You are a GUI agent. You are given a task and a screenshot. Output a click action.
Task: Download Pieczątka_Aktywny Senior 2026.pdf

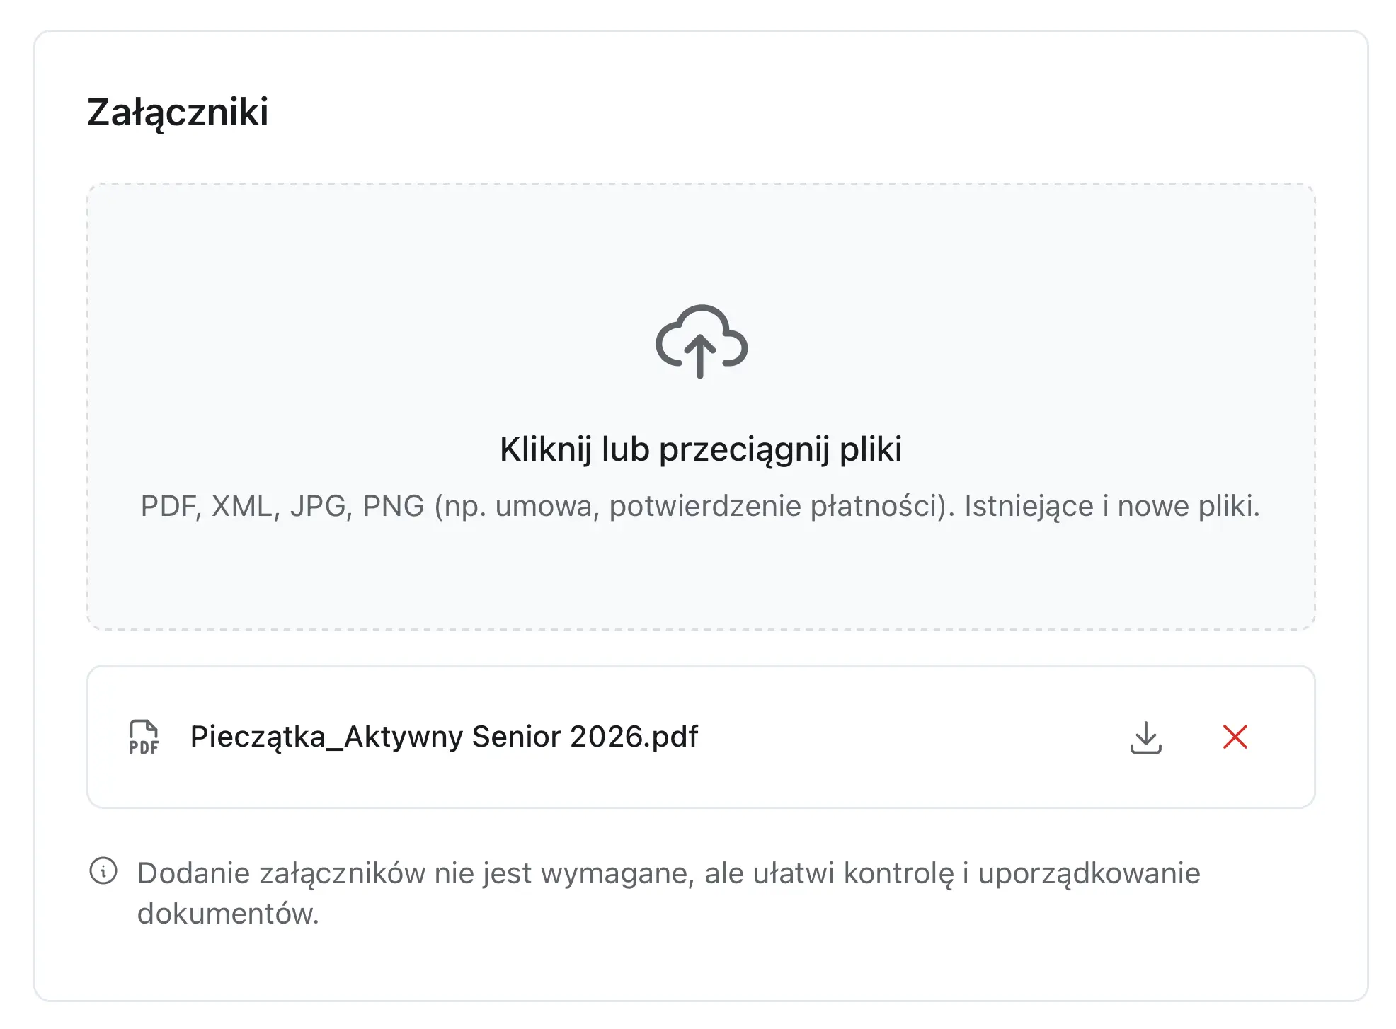1147,738
